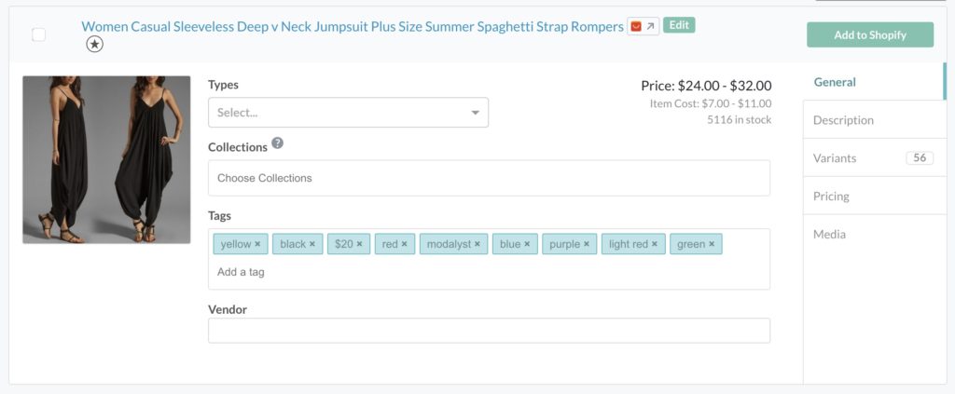
Task: Click the jumpsuit product thumbnail
Action: (x=93, y=159)
